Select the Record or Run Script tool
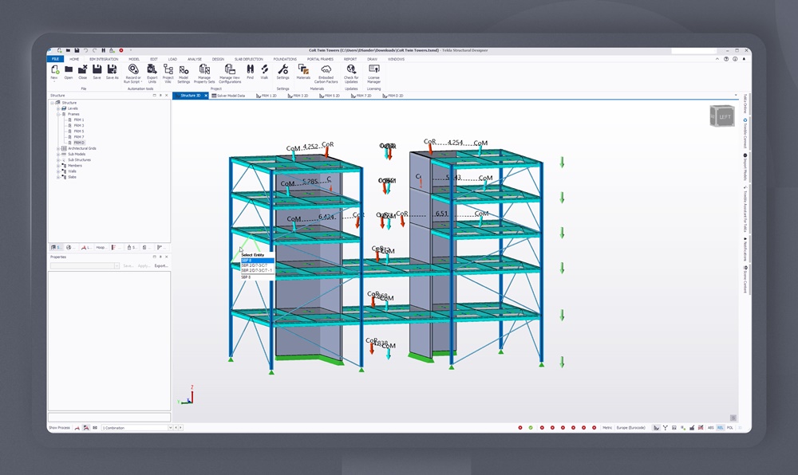 133,72
